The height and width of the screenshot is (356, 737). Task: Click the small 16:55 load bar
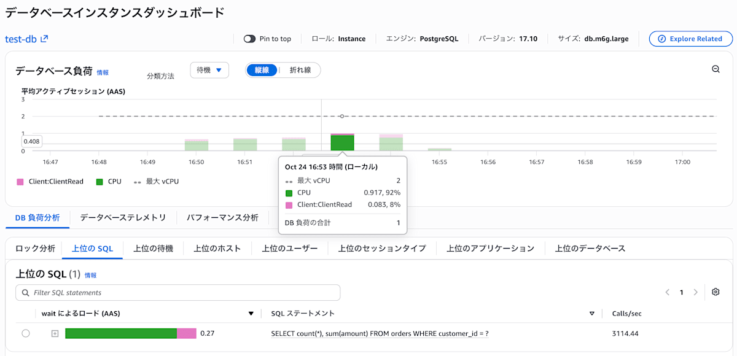pyautogui.click(x=440, y=149)
